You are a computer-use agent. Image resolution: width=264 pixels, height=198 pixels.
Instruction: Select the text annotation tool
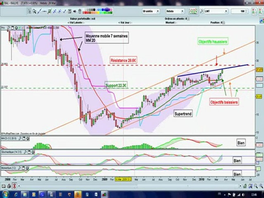pos(70,11)
